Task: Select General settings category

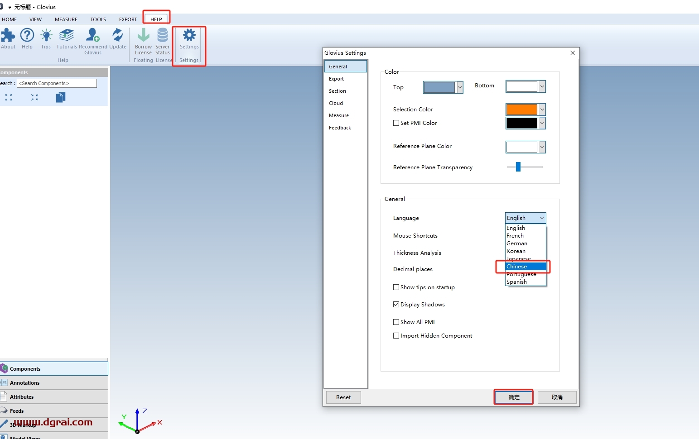Action: click(x=346, y=67)
